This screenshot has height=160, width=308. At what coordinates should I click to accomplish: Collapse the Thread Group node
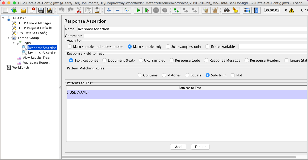click(9, 38)
